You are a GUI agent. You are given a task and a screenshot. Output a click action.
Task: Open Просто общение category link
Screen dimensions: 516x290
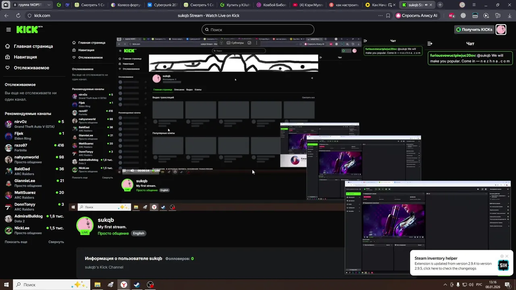113,233
